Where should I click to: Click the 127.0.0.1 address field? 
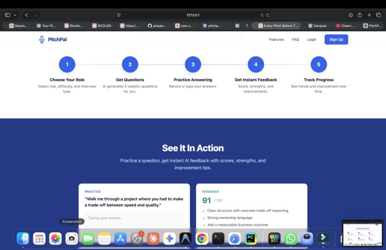coord(193,15)
